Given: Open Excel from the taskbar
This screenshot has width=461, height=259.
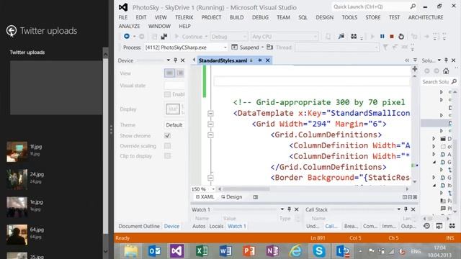Looking at the screenshot, I should [x=202, y=251].
